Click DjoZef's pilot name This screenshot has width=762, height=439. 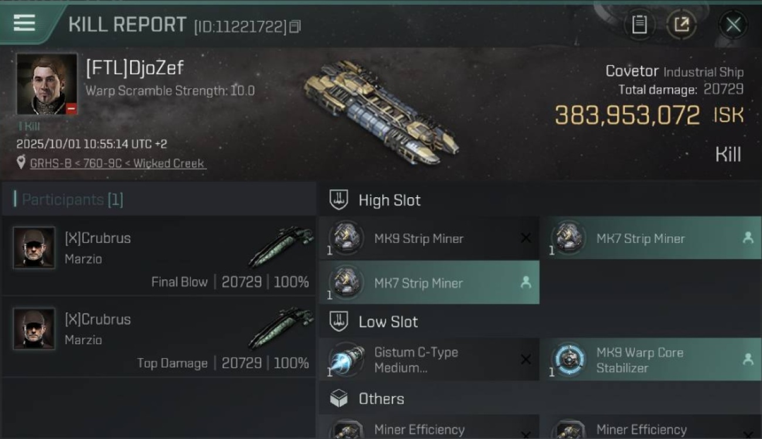pos(135,68)
